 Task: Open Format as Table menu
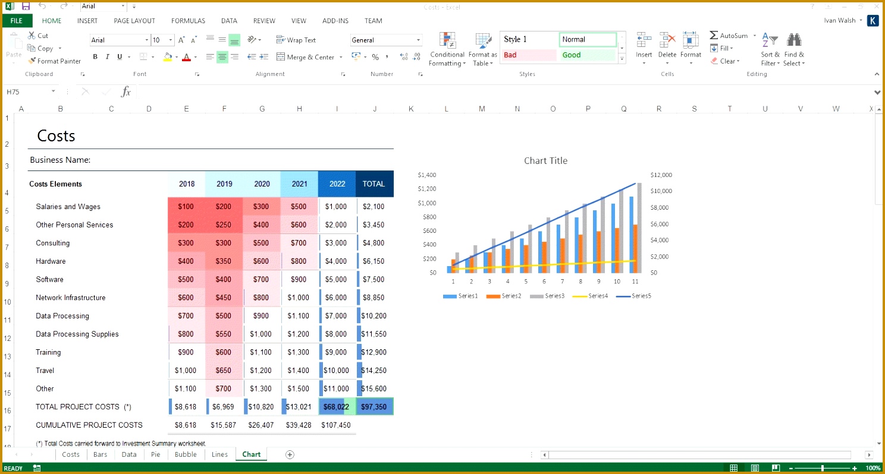tap(482, 49)
